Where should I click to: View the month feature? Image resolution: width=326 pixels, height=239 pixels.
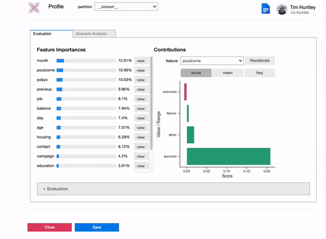click(141, 61)
